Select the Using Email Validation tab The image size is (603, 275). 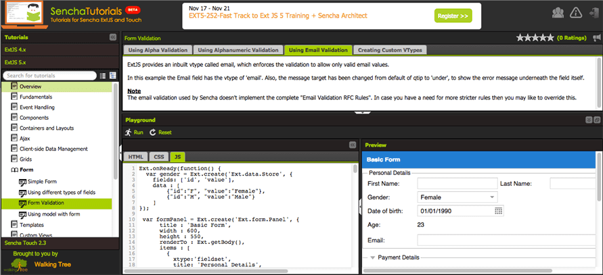coord(318,50)
